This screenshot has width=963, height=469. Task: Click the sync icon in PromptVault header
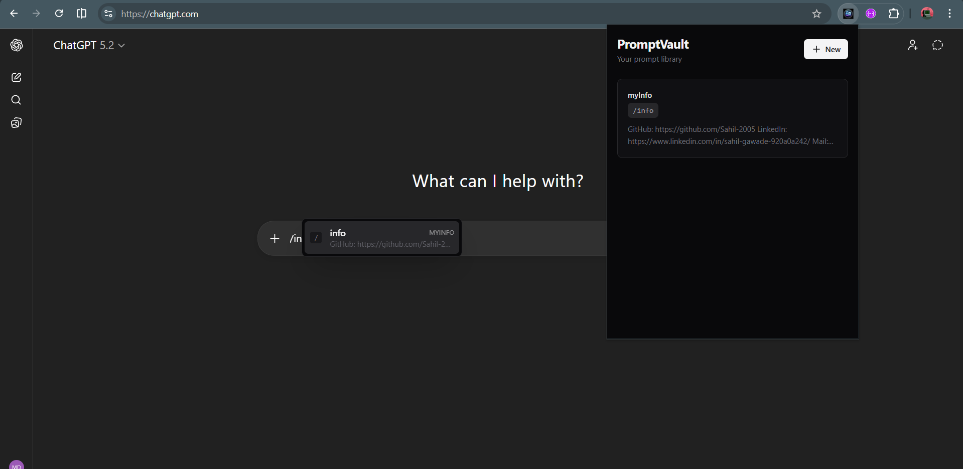(x=937, y=45)
